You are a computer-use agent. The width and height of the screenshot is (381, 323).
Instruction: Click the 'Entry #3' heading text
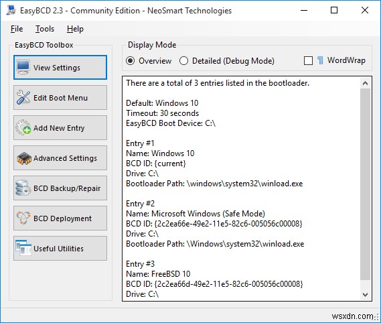click(x=140, y=264)
